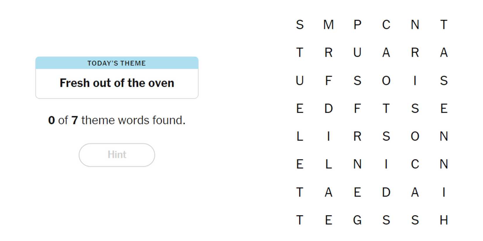Image resolution: width=483 pixels, height=241 pixels.
Task: Tap the O between S and N
Action: click(x=415, y=136)
